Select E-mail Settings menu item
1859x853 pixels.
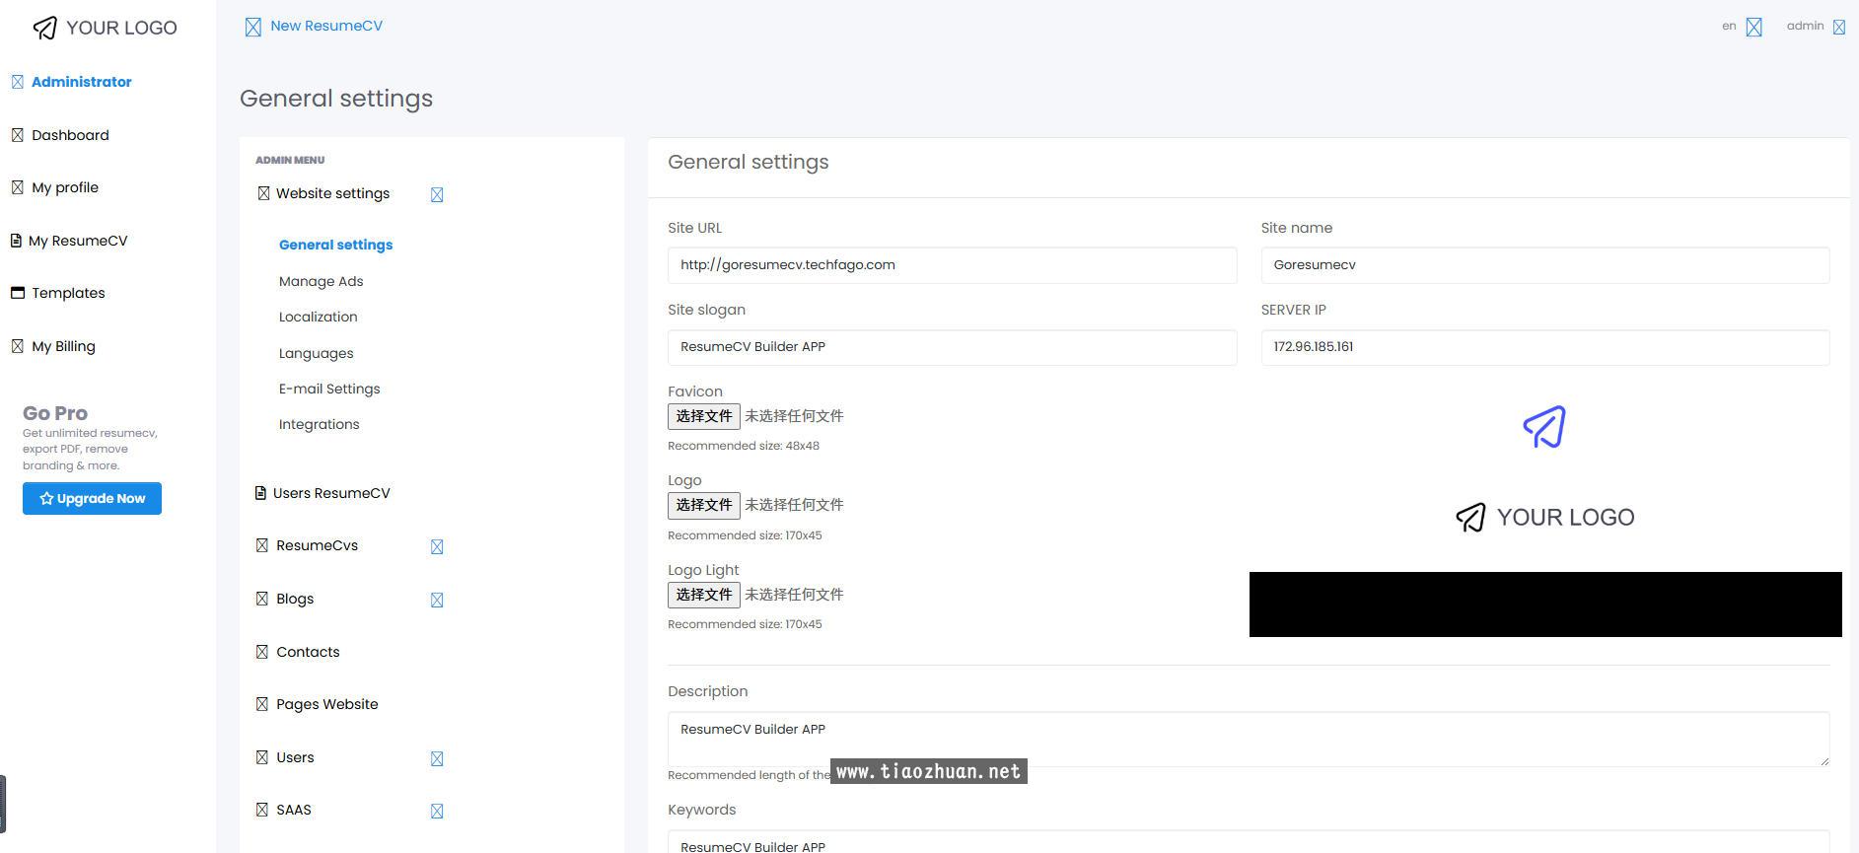(329, 389)
